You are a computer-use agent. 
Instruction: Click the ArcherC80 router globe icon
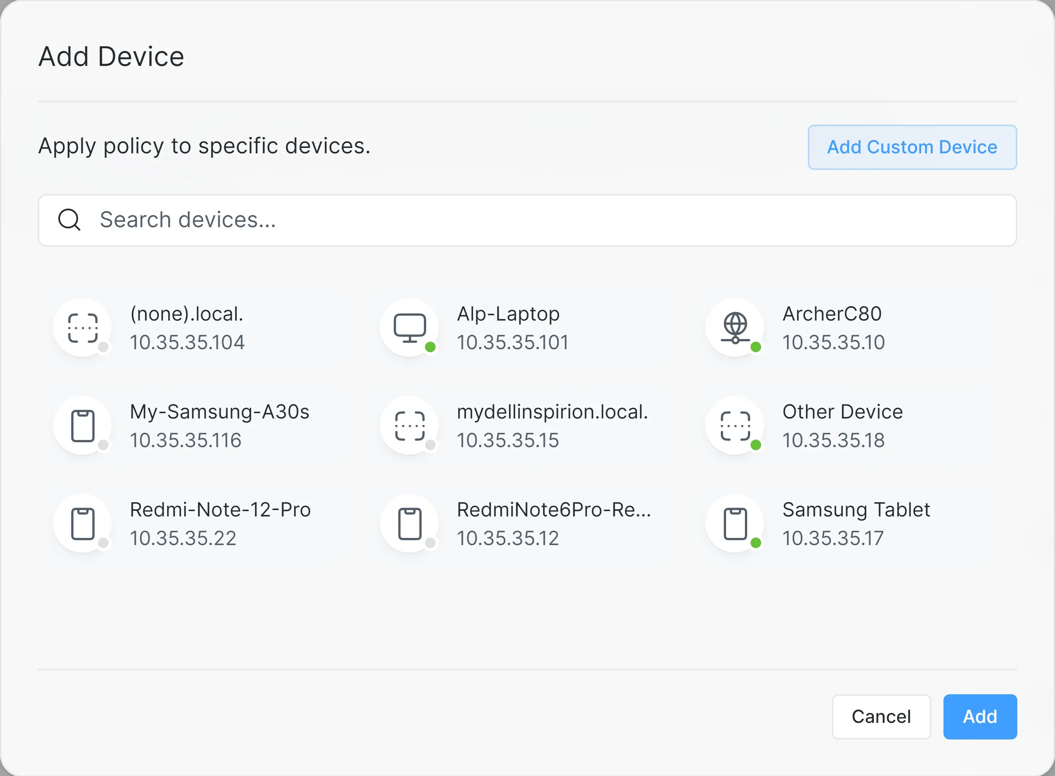click(x=735, y=327)
